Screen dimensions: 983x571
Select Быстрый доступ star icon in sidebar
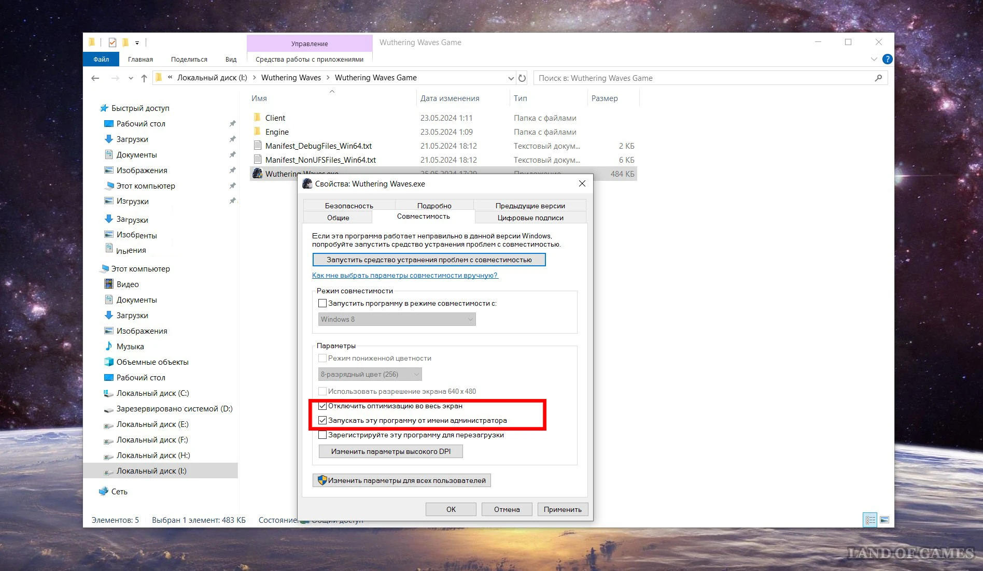(104, 108)
